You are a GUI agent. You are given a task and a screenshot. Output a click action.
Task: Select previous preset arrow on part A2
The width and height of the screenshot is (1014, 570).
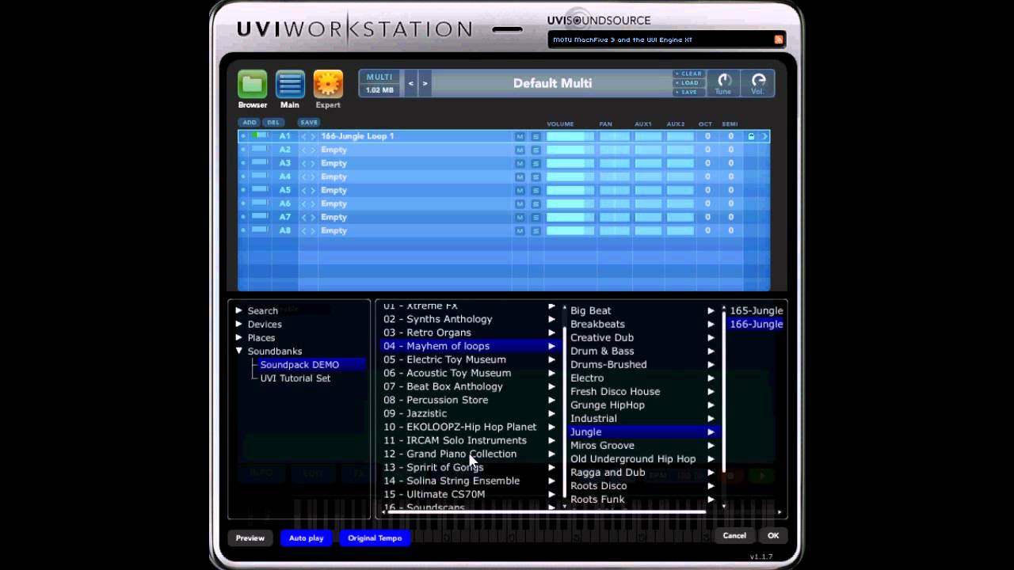pos(303,150)
